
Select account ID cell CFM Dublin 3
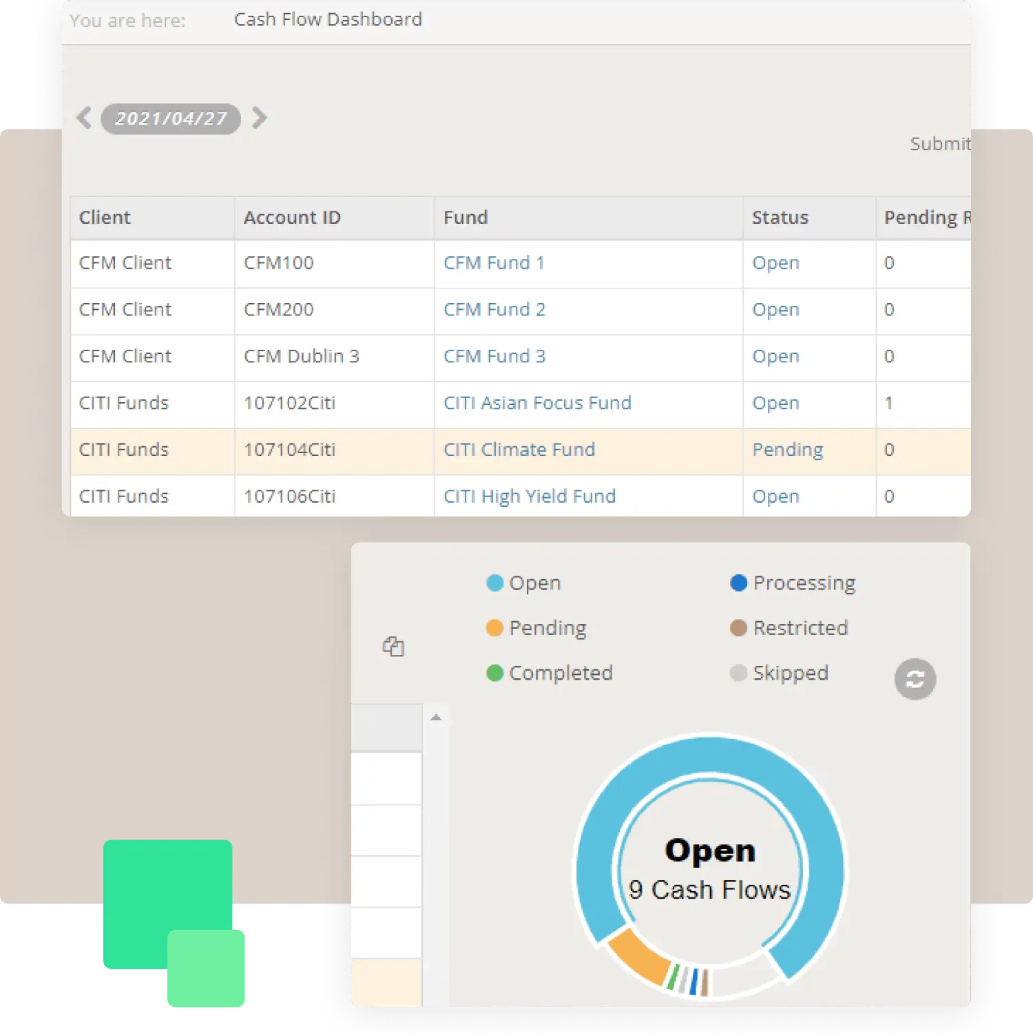[x=334, y=357]
